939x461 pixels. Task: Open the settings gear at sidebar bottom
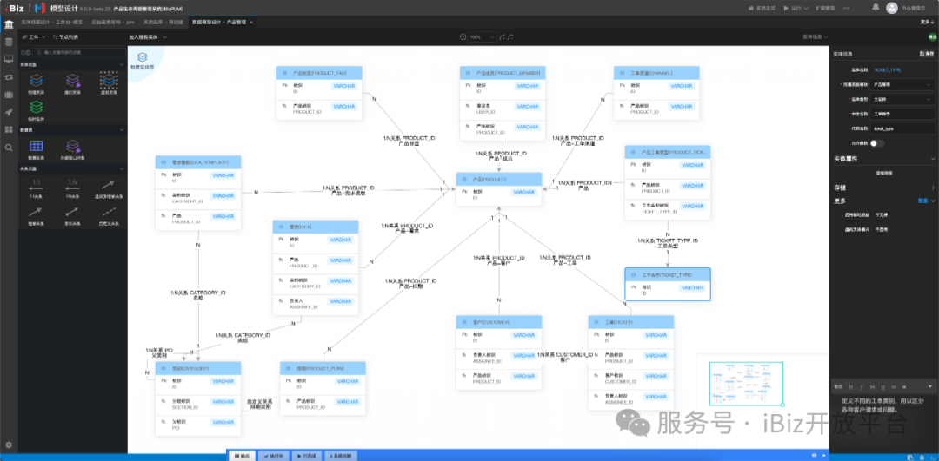pyautogui.click(x=9, y=445)
